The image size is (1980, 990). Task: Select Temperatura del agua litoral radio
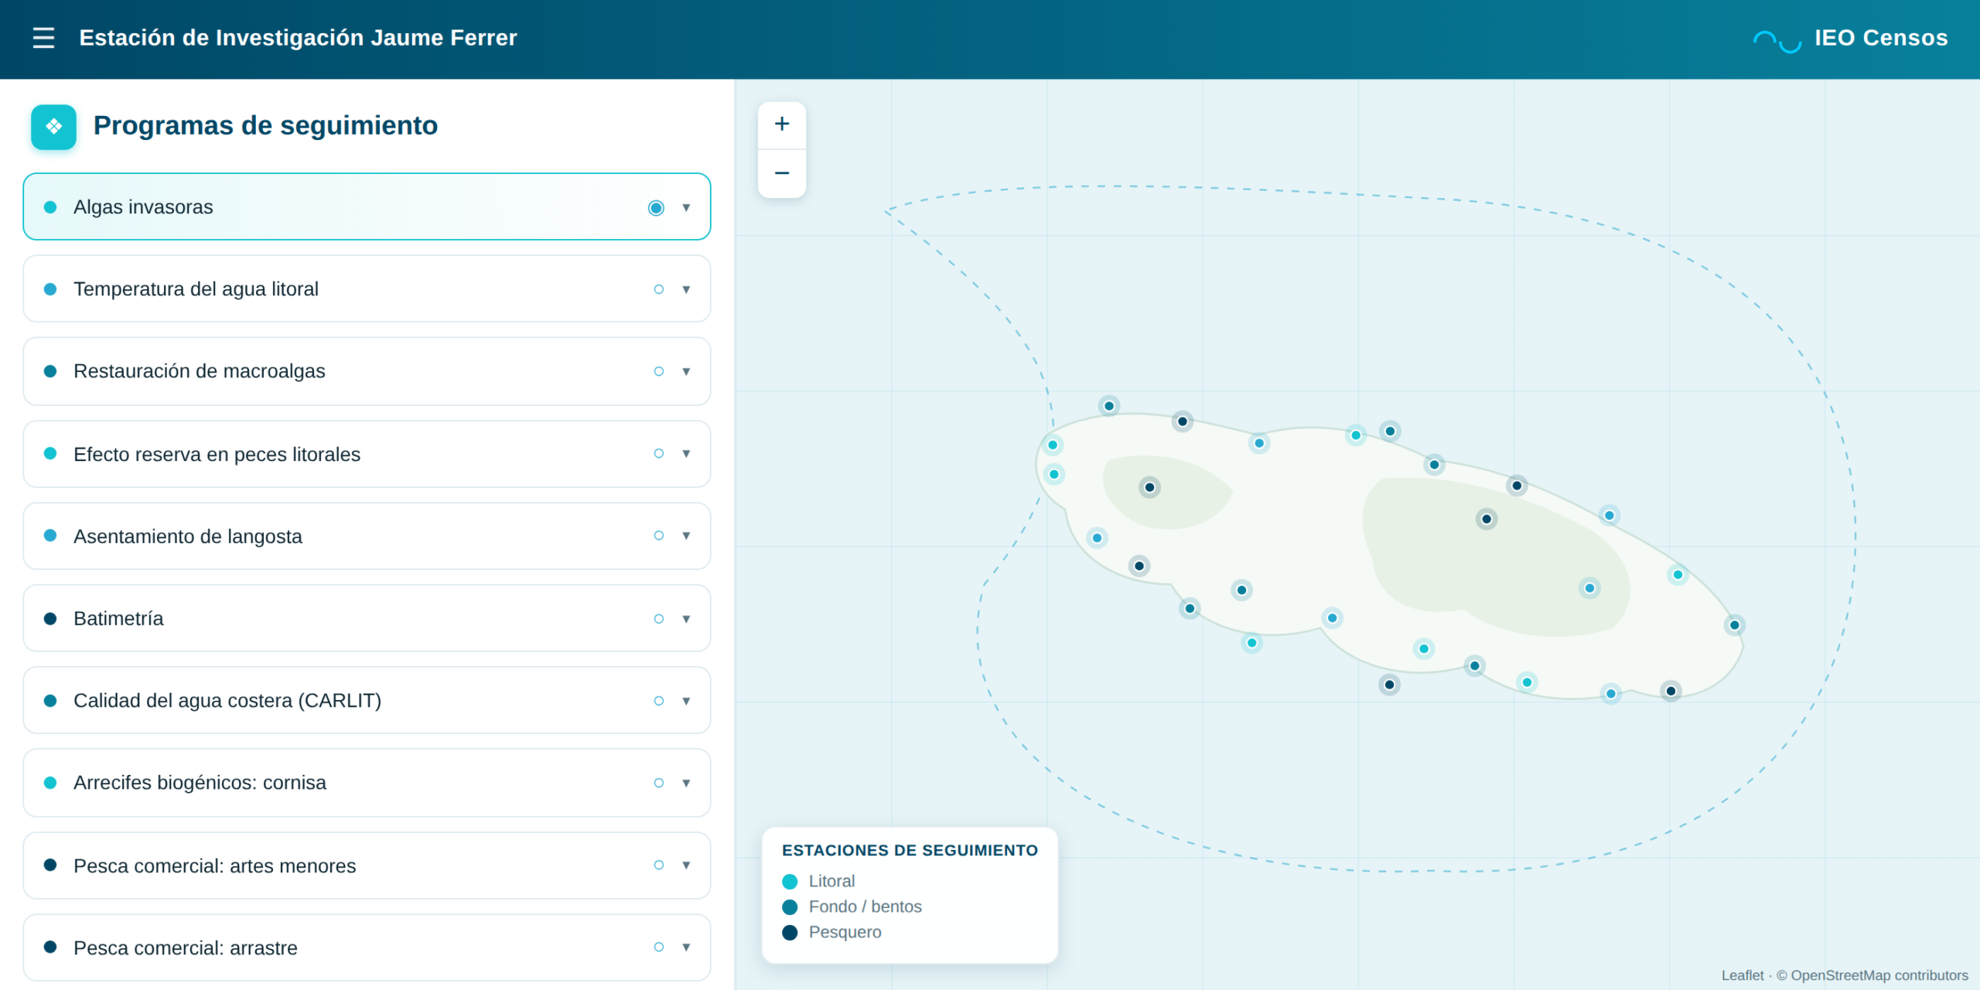658,289
